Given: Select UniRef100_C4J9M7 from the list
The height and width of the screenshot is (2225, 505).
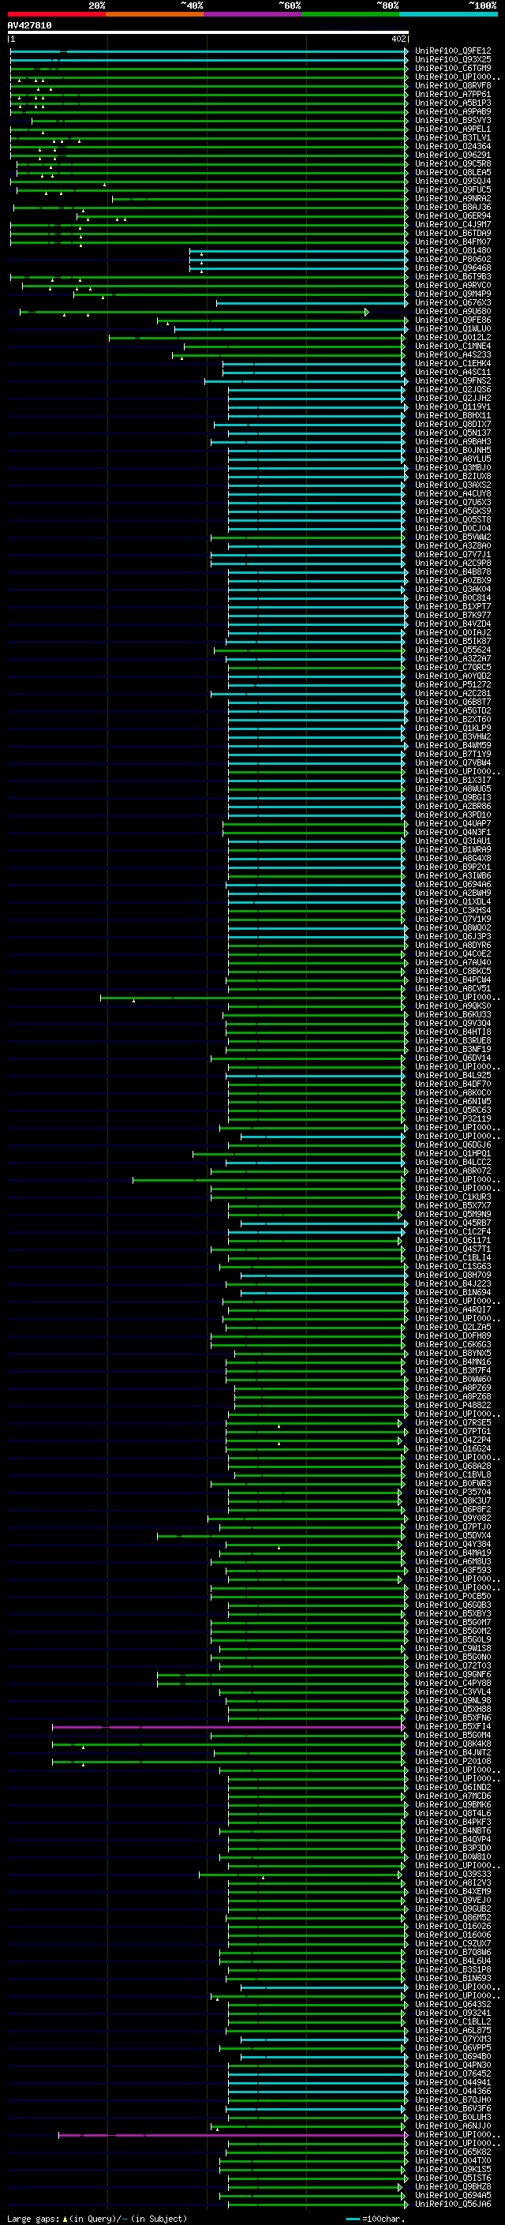Looking at the screenshot, I should 453,225.
